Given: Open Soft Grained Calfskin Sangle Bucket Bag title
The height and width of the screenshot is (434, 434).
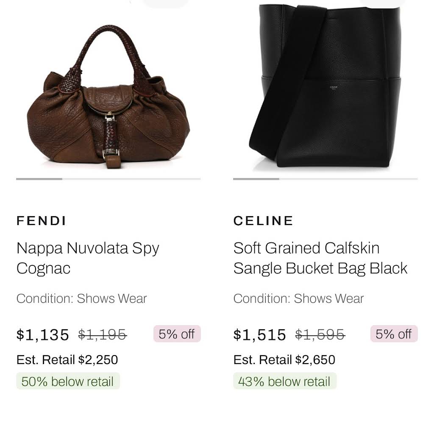Looking at the screenshot, I should pos(320,258).
